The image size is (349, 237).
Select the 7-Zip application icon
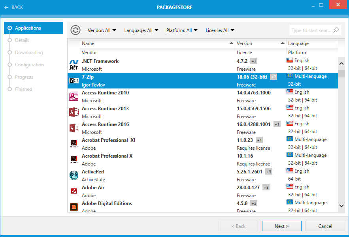[74, 81]
